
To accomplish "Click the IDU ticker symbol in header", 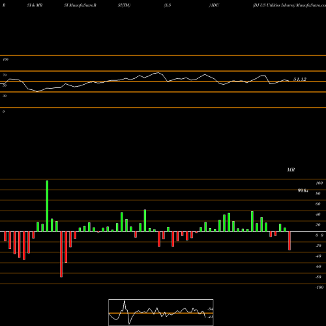I will point(215,5).
